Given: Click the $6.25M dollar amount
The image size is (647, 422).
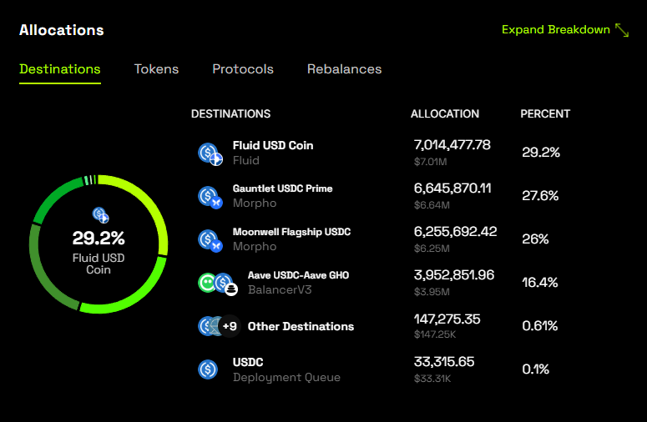Looking at the screenshot, I should (x=432, y=248).
